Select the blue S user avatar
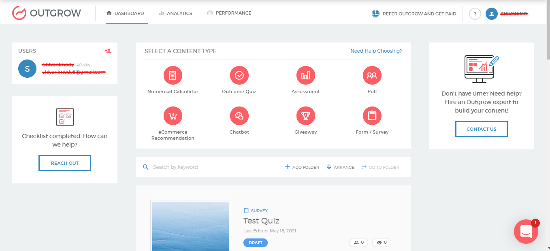Image resolution: width=550 pixels, height=251 pixels. click(27, 68)
